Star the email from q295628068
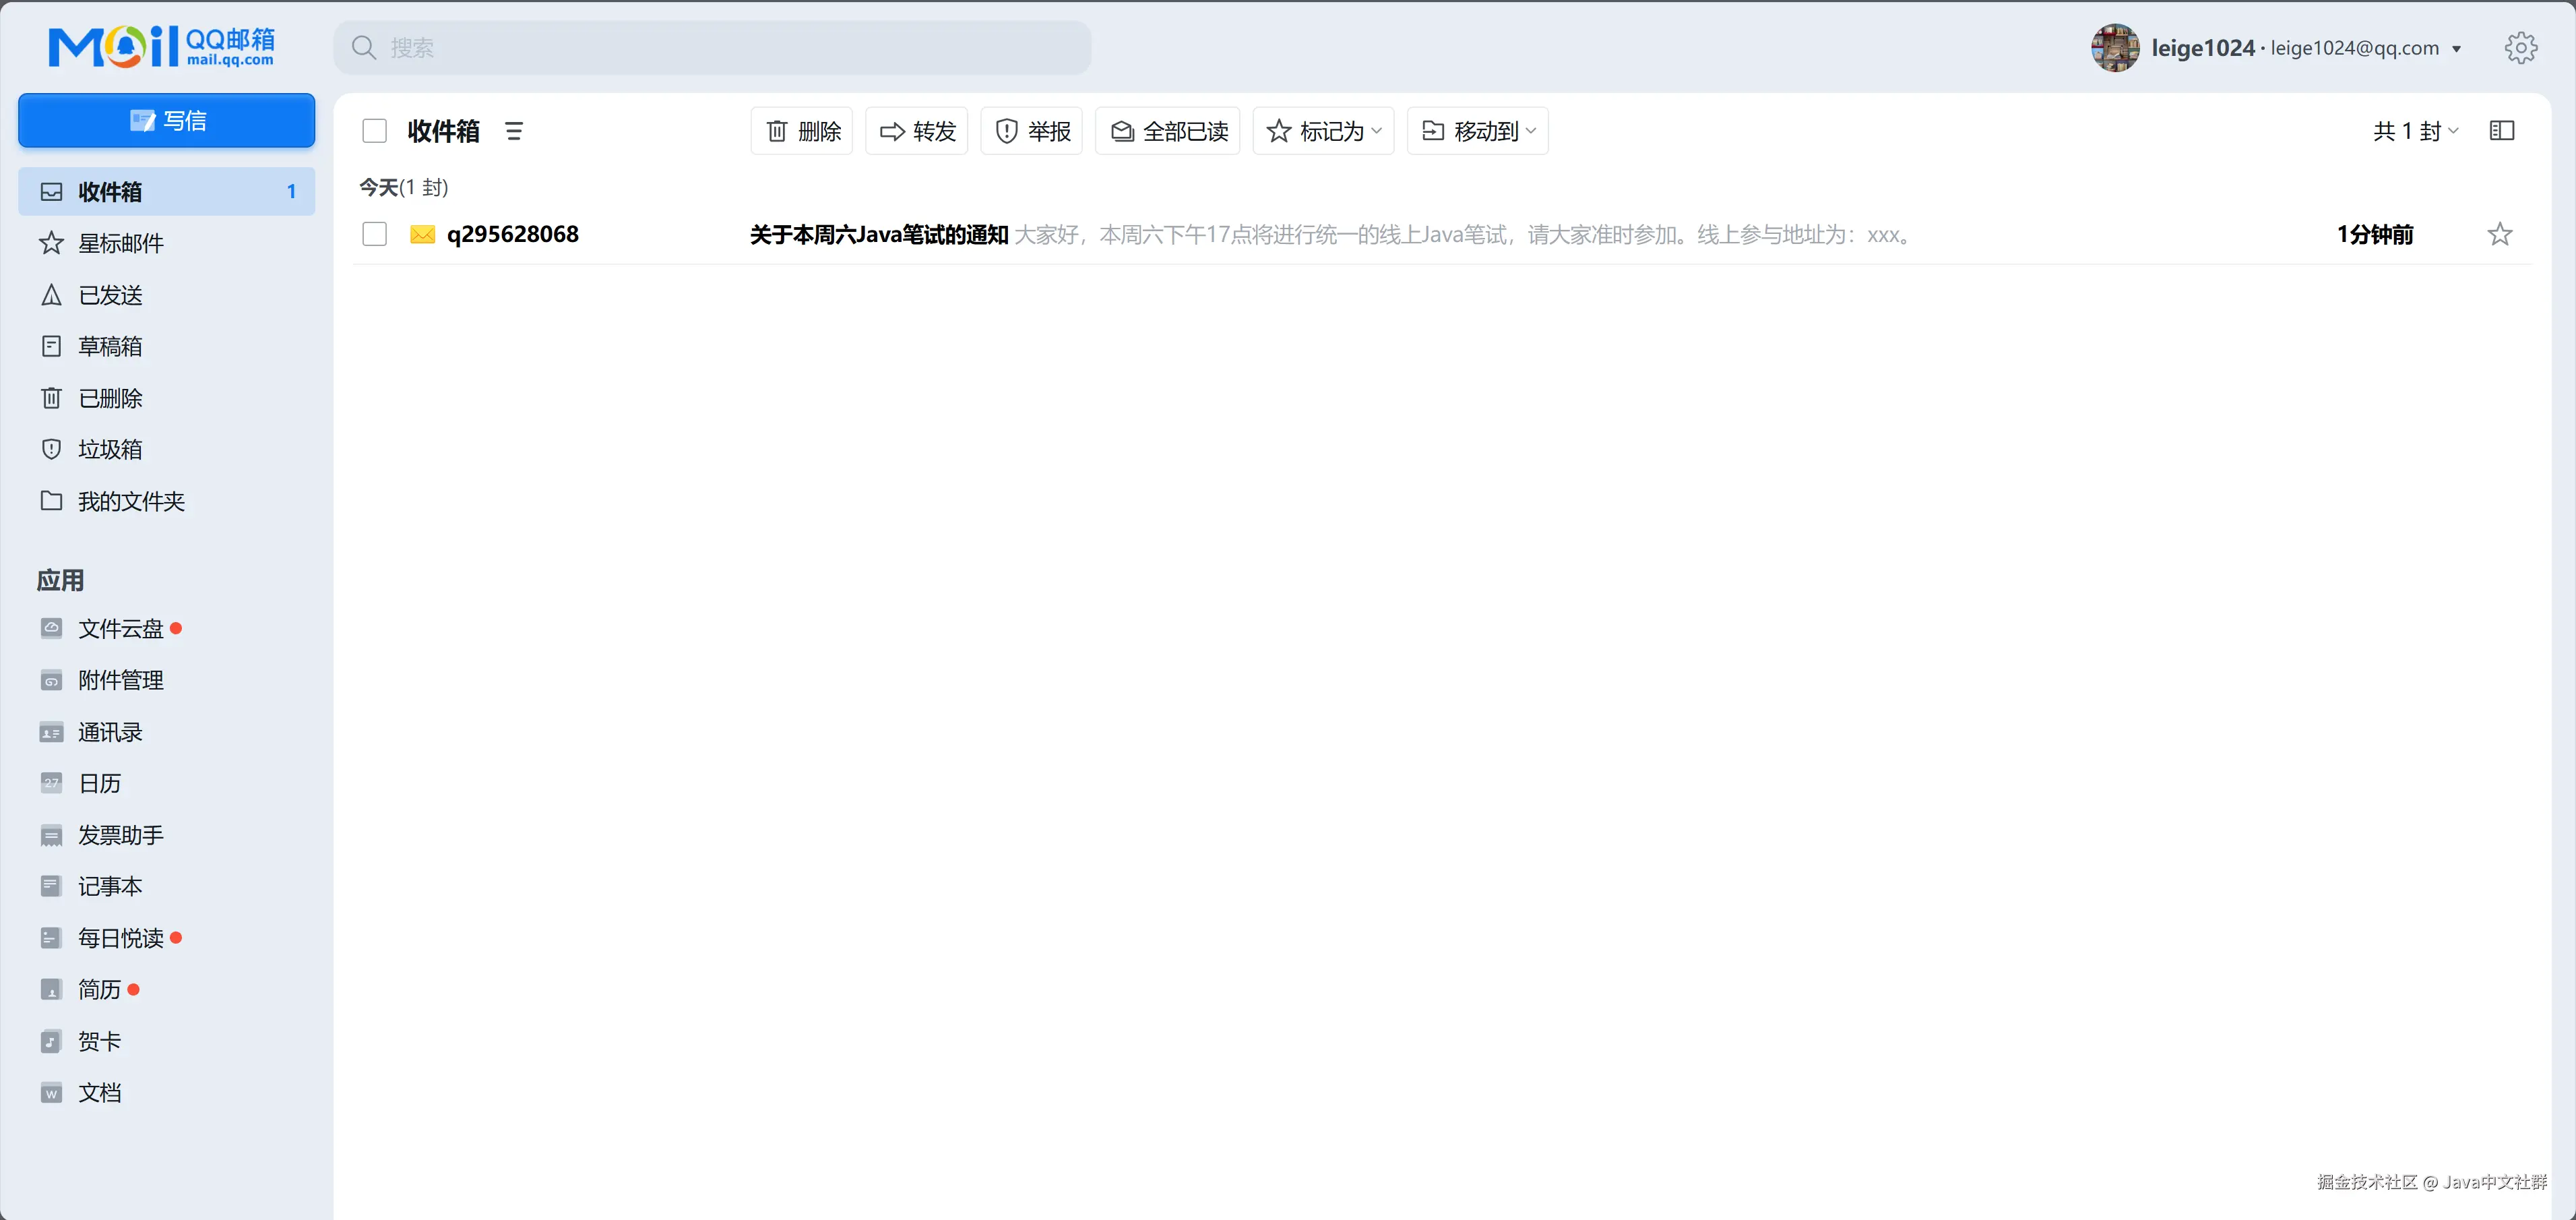This screenshot has height=1220, width=2576. point(2499,234)
